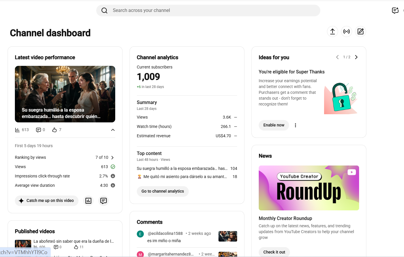The width and height of the screenshot is (404, 257).
Task: Collapse the latest video performance details
Action: click(x=113, y=130)
